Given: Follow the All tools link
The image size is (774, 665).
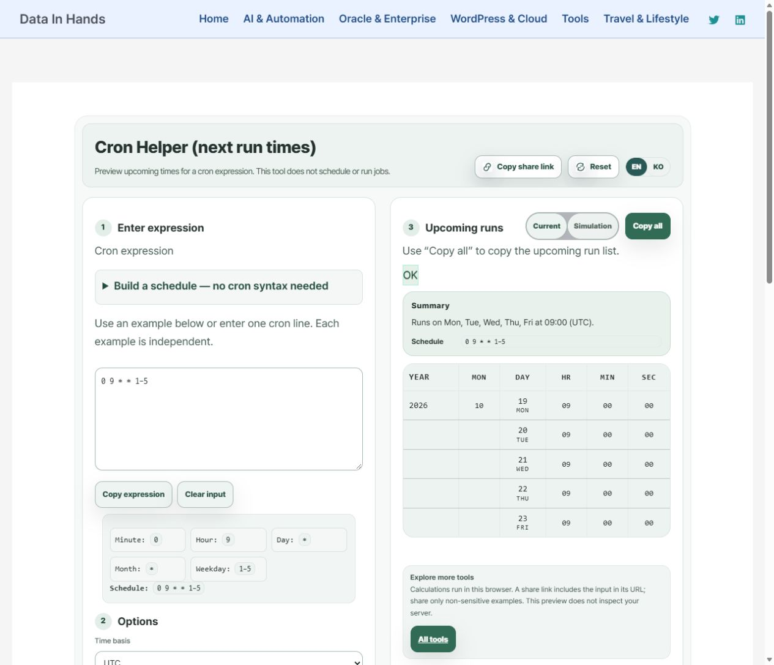Looking at the screenshot, I should [x=433, y=639].
